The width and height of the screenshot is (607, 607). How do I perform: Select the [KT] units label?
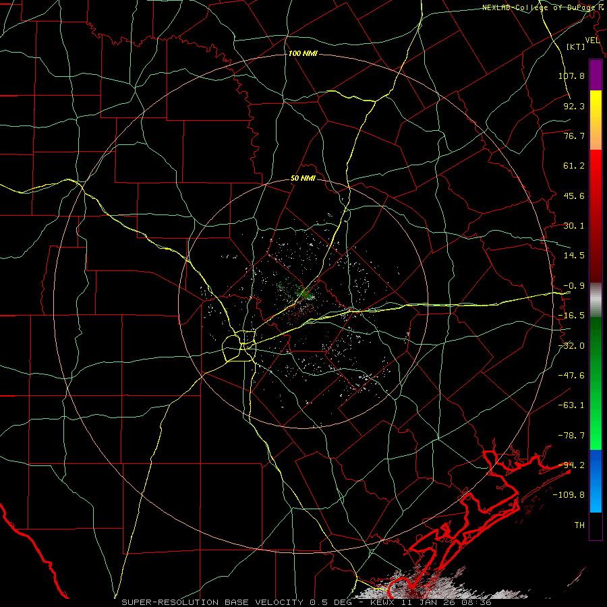[576, 47]
